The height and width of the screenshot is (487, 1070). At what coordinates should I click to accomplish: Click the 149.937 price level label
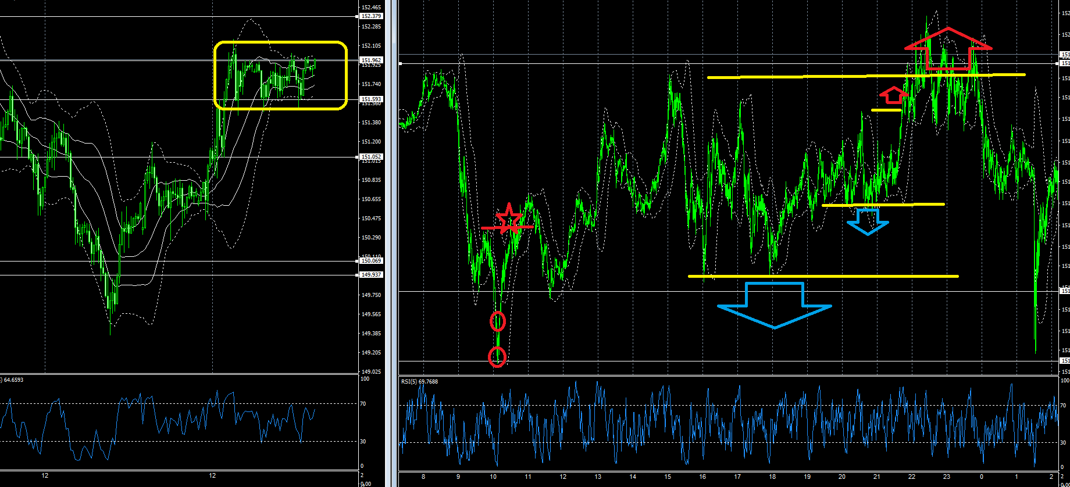[x=372, y=275]
